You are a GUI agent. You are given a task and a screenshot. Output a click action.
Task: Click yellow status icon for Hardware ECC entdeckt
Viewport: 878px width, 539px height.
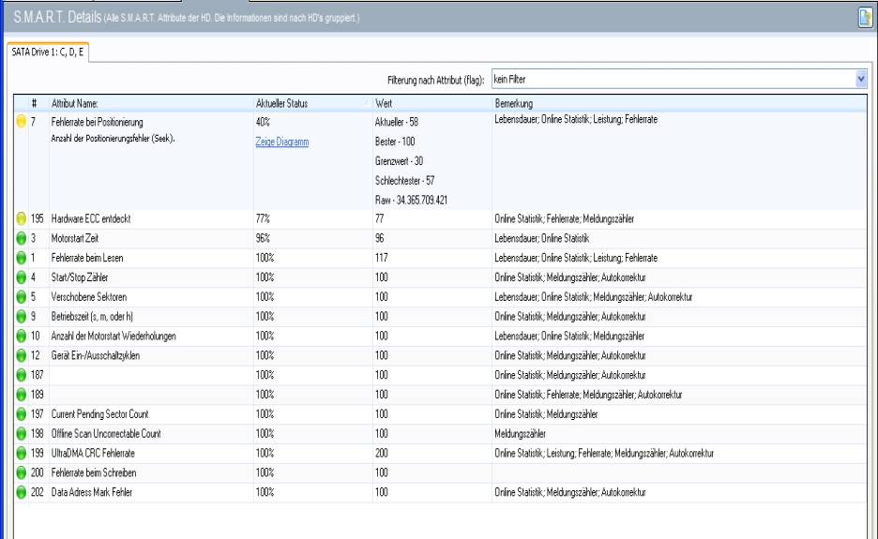coord(21,218)
